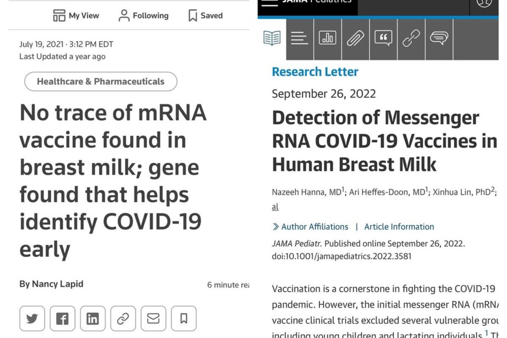Open the article contents list icon
The width and height of the screenshot is (507, 338).
tap(299, 39)
